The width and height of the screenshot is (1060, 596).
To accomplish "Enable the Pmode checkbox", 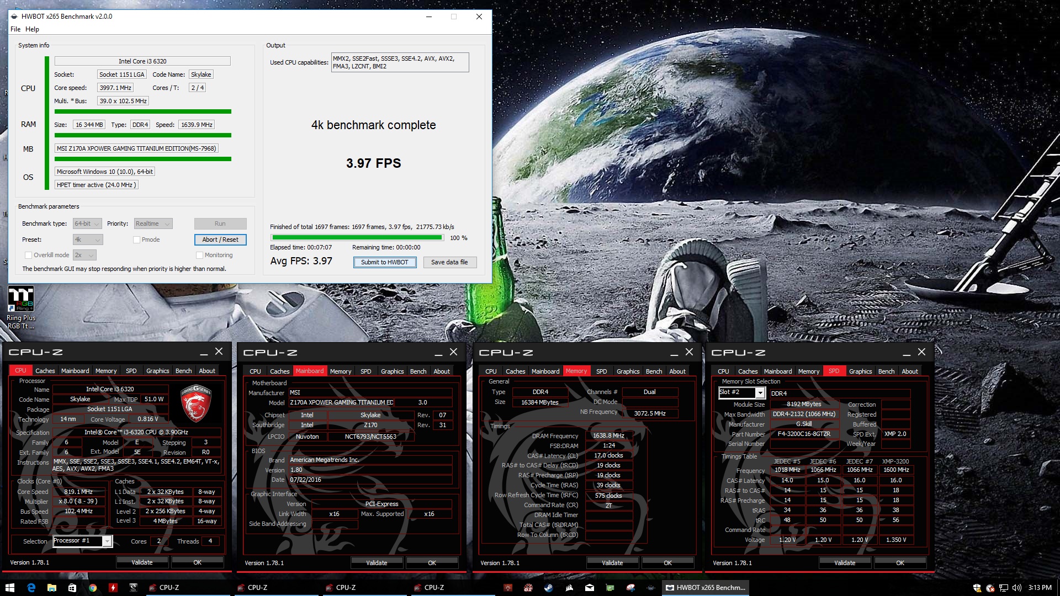I will [x=136, y=240].
